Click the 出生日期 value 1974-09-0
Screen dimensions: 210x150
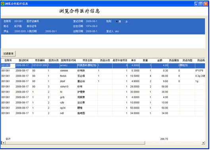point(92,26)
